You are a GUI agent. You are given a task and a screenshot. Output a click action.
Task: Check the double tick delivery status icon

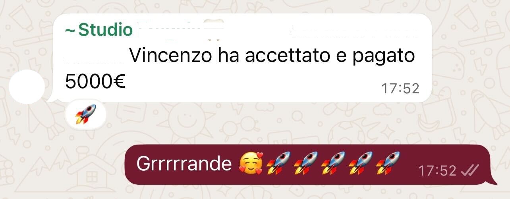click(x=470, y=171)
